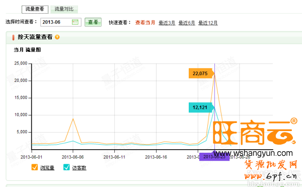The height and width of the screenshot is (187, 302).
Task: Select 最近6月 quick view link
Action: coord(187,23)
